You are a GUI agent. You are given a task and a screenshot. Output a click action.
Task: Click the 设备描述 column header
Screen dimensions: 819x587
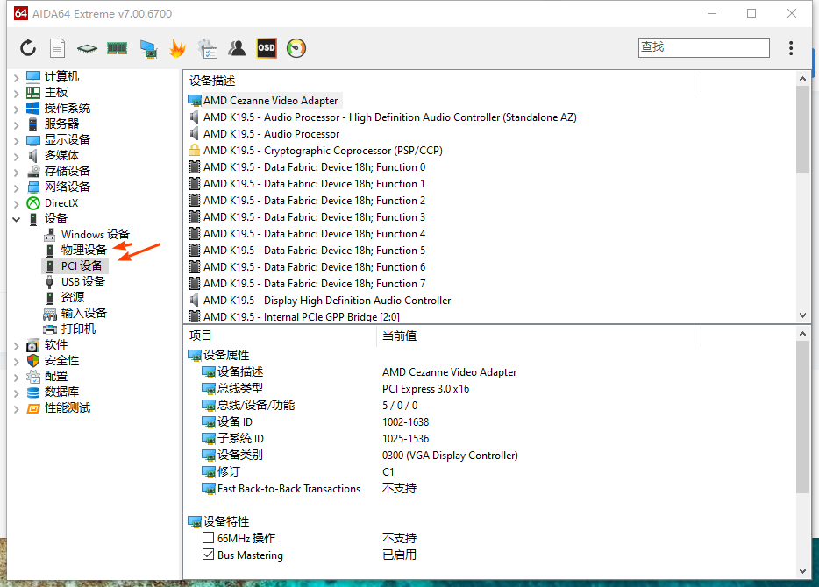click(x=212, y=81)
